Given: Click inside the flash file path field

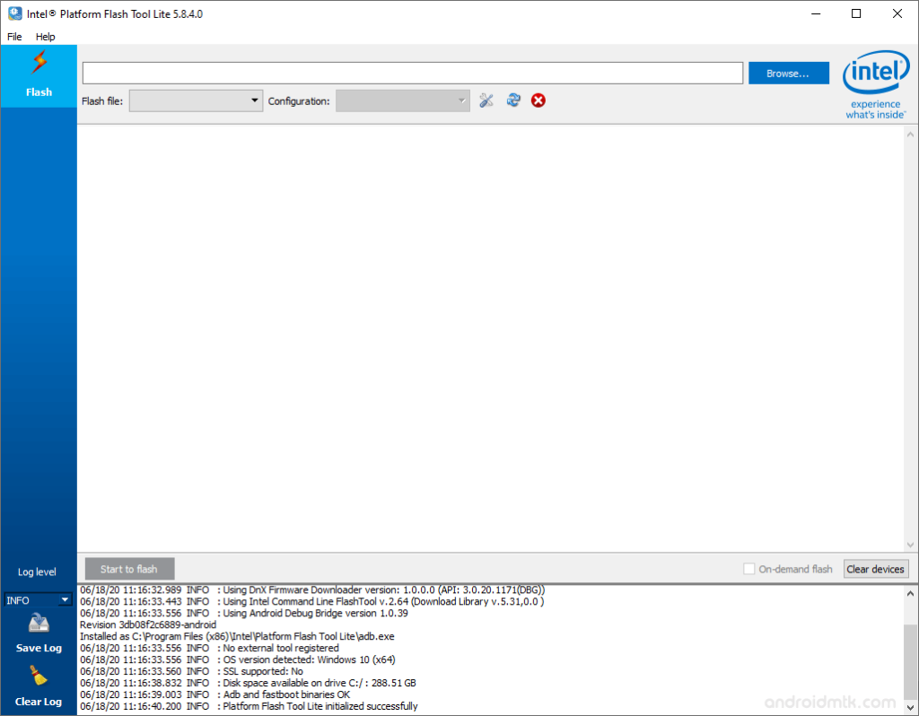Looking at the screenshot, I should click(411, 73).
